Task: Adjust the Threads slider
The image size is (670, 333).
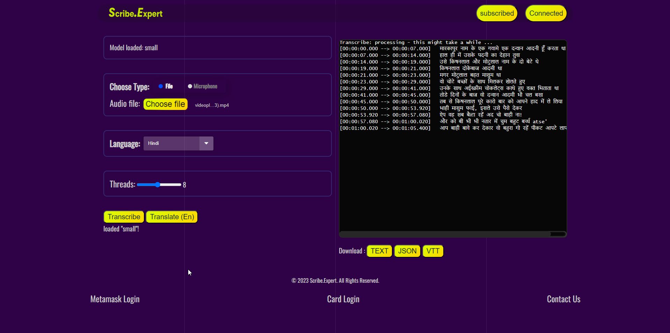Action: (x=159, y=185)
